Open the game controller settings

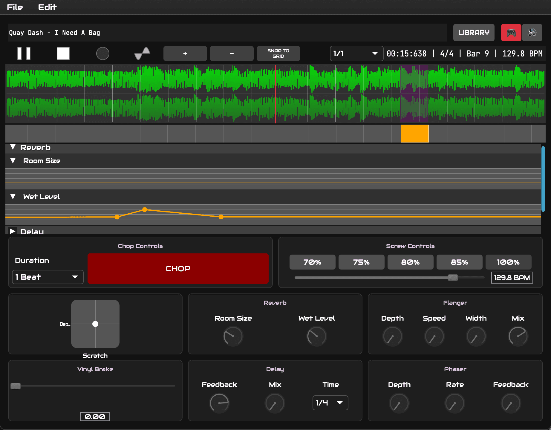click(x=511, y=33)
